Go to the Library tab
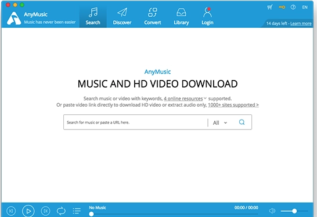Image resolution: width=317 pixels, height=217 pixels. (x=181, y=16)
